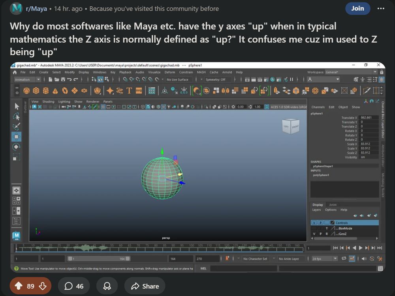Toggle audio mute speaker icon
This screenshot has width=395, height=296.
pos(364,259)
